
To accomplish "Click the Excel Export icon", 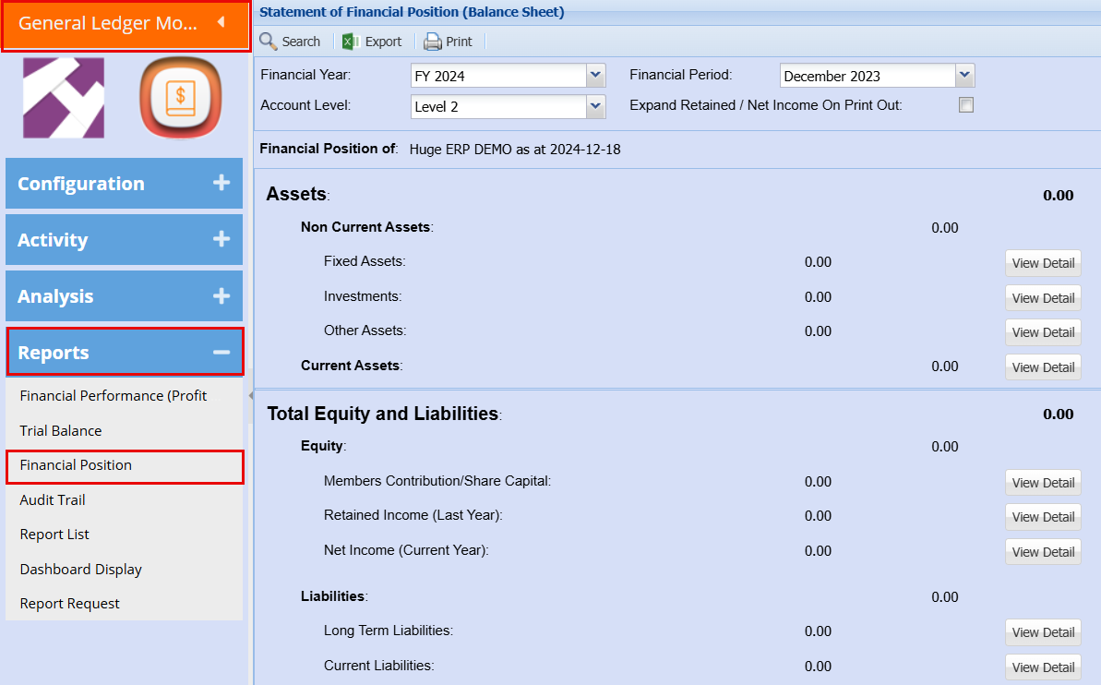I will pos(350,42).
